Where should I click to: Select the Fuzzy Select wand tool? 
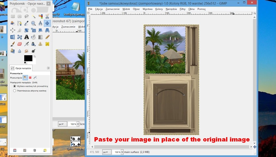pos(34,16)
